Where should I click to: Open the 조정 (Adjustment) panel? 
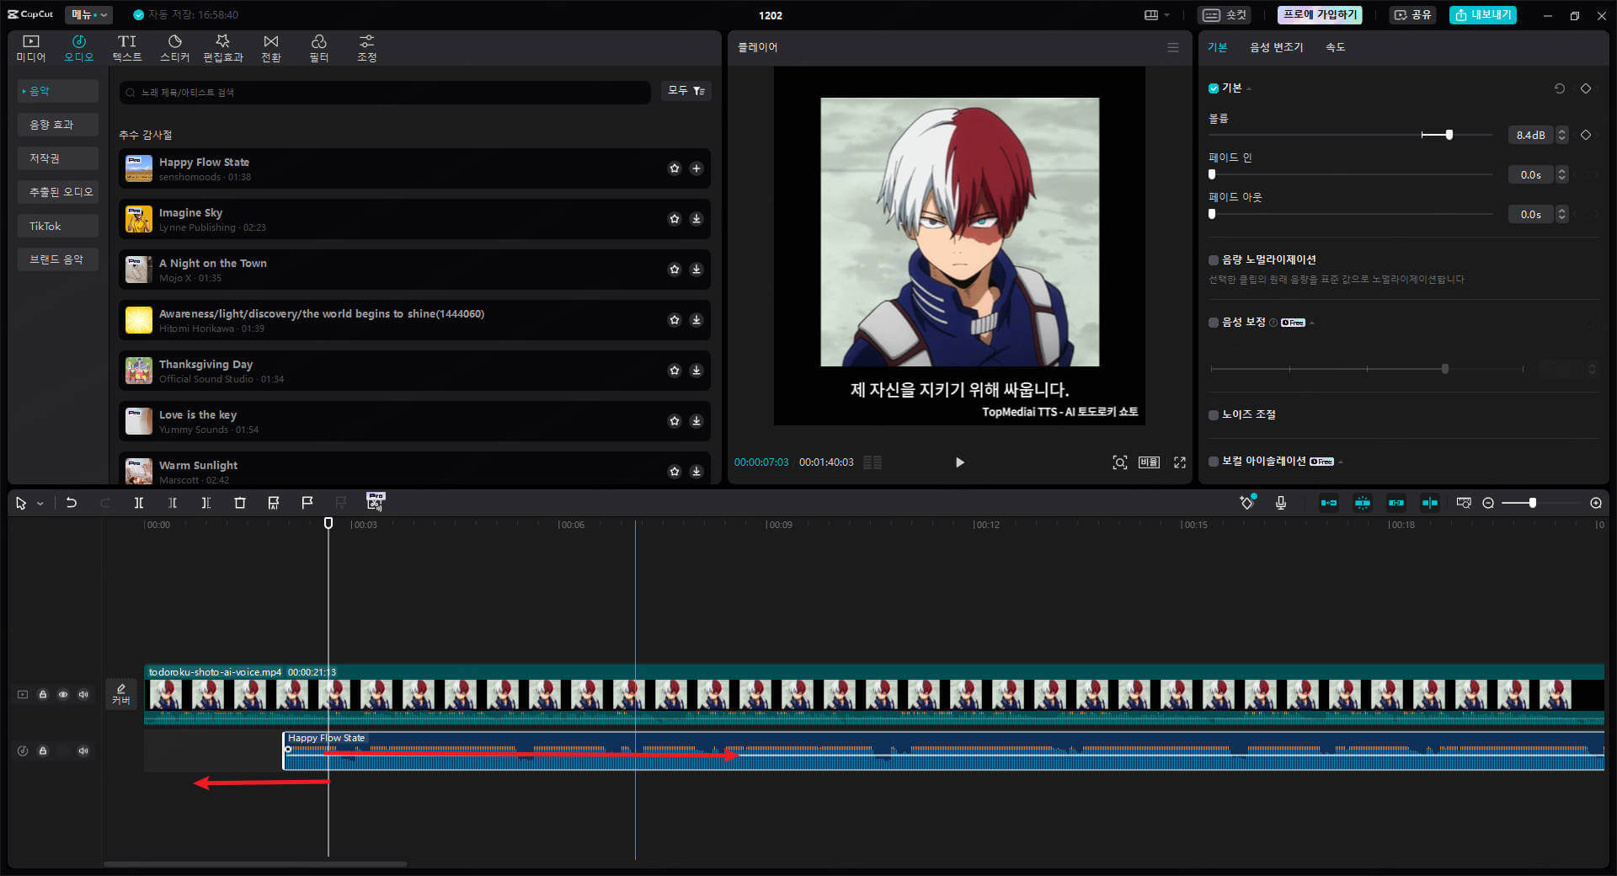pos(367,48)
